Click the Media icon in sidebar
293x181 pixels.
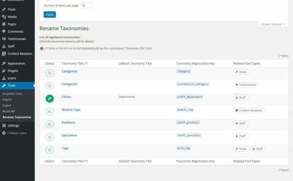click(x=4, y=17)
